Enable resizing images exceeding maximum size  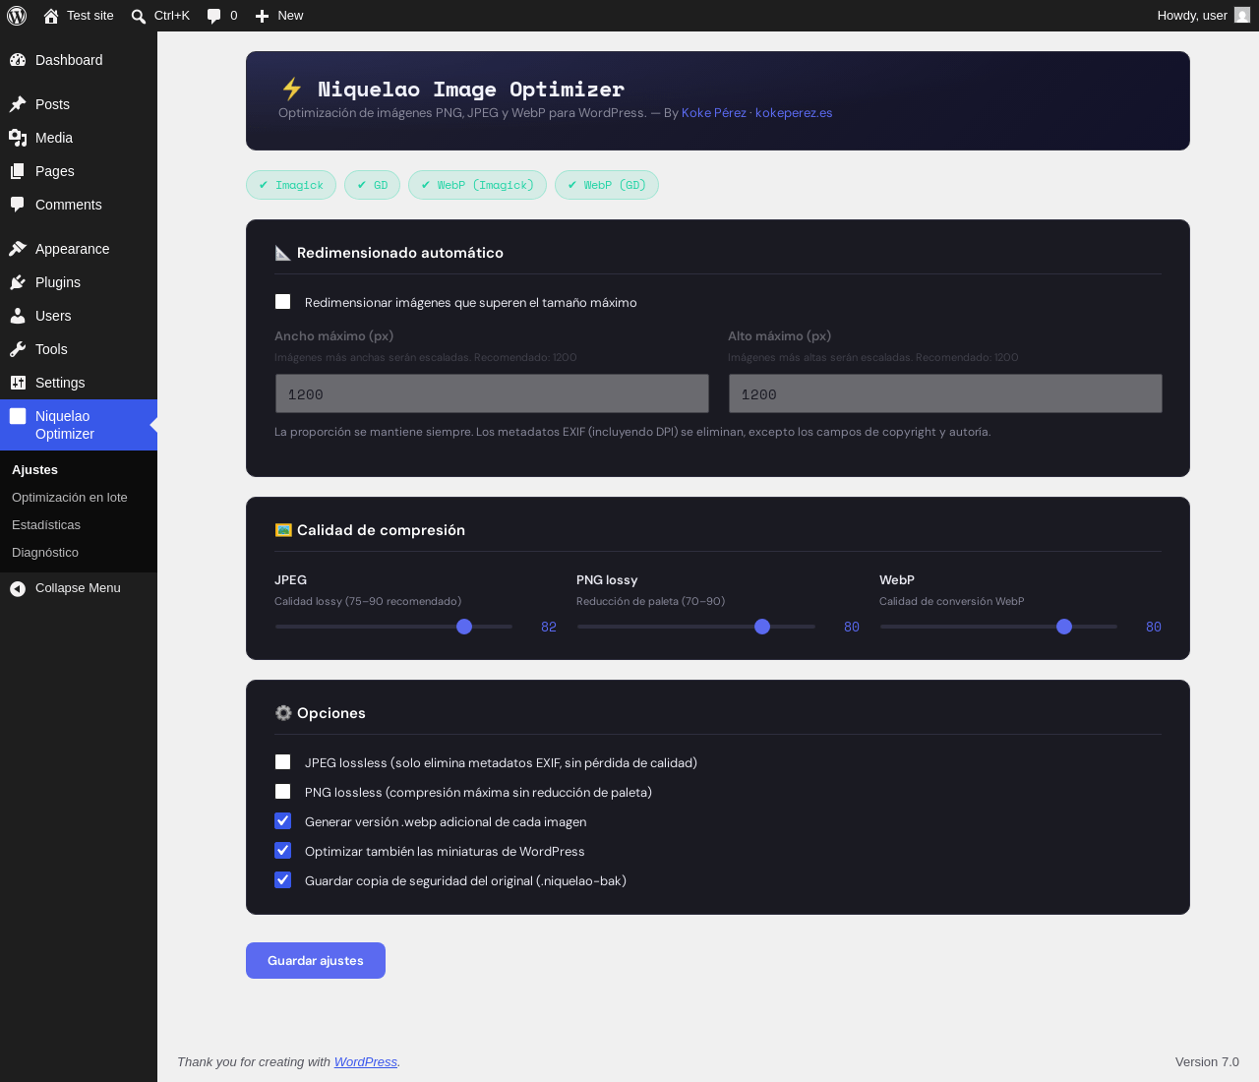(x=283, y=302)
